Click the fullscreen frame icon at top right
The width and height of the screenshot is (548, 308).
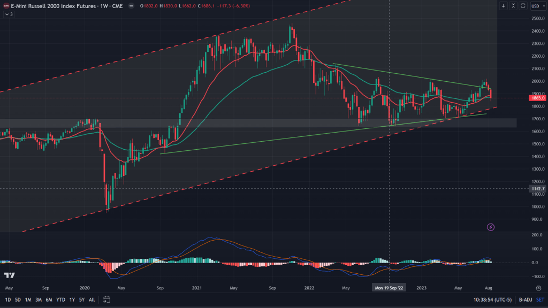(x=522, y=6)
